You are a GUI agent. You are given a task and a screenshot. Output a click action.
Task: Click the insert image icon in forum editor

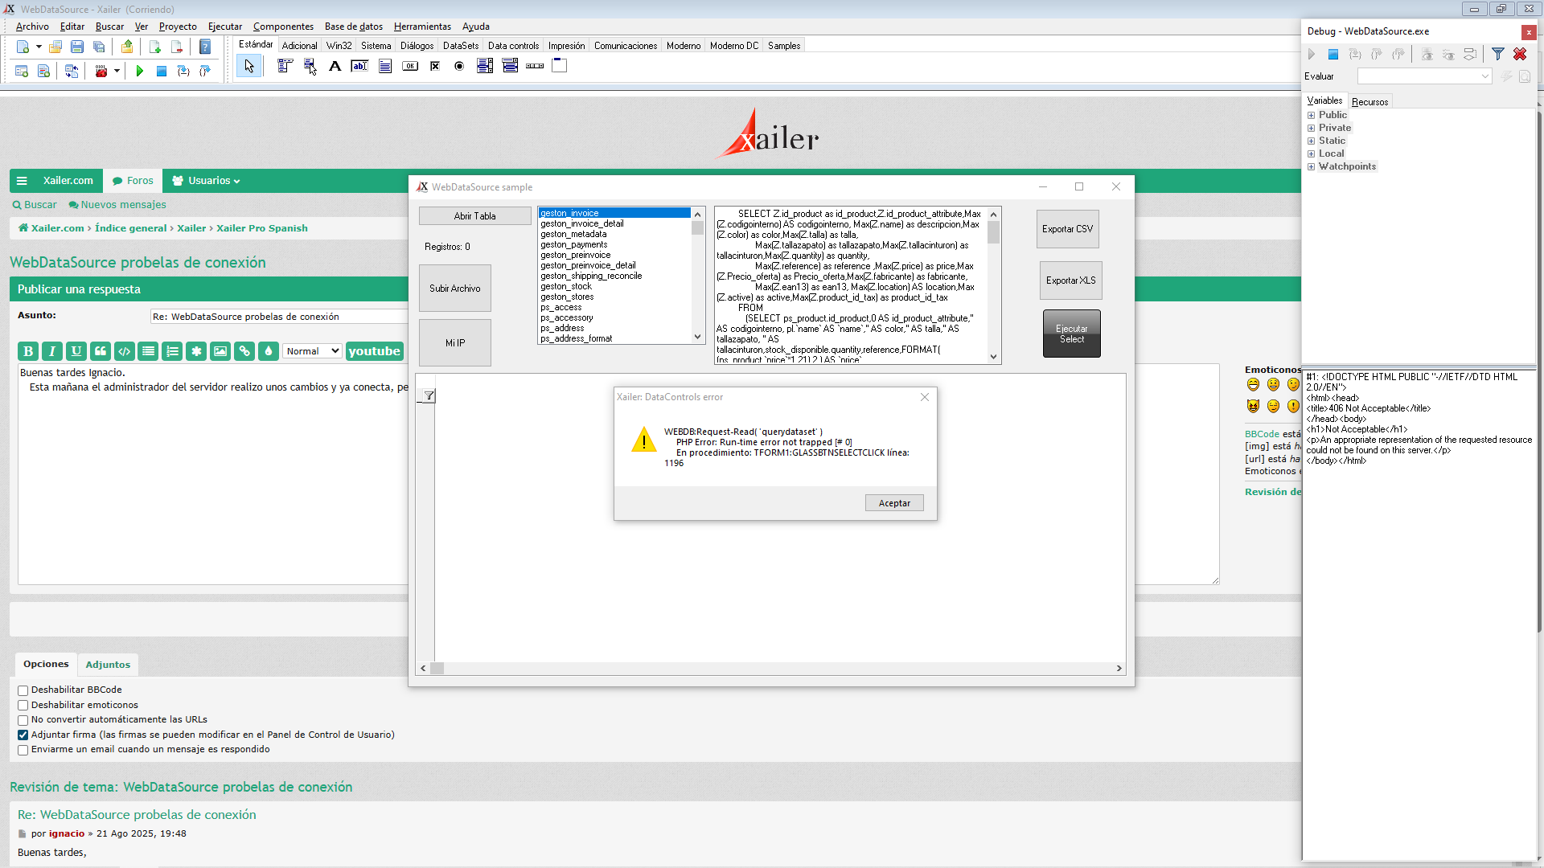click(220, 351)
